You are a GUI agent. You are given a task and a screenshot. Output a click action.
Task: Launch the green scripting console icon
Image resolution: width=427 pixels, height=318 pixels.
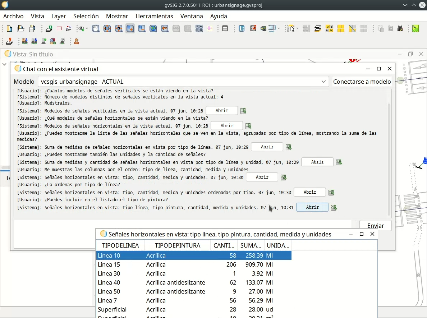pyautogui.click(x=415, y=29)
